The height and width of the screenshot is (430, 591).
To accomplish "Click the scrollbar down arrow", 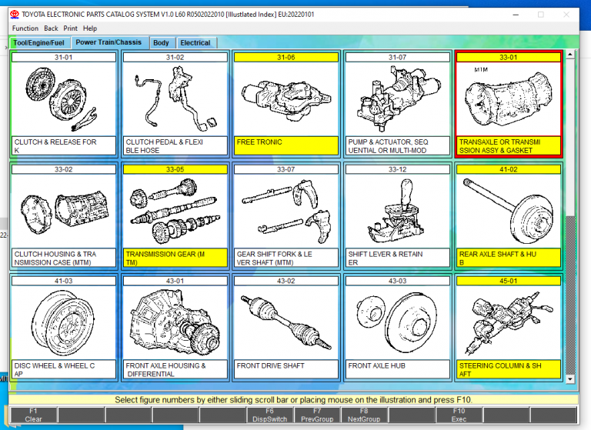I will coord(570,379).
